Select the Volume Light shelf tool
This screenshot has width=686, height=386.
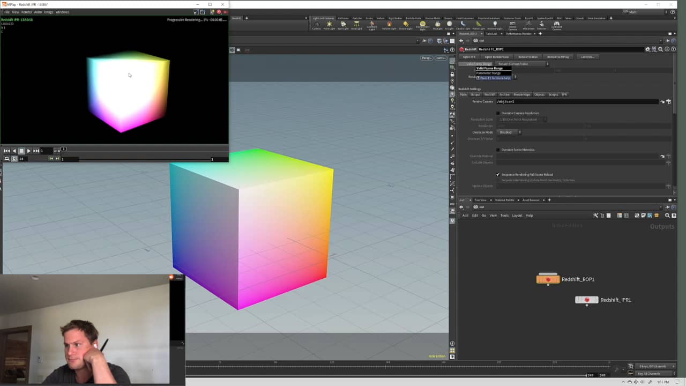389,25
